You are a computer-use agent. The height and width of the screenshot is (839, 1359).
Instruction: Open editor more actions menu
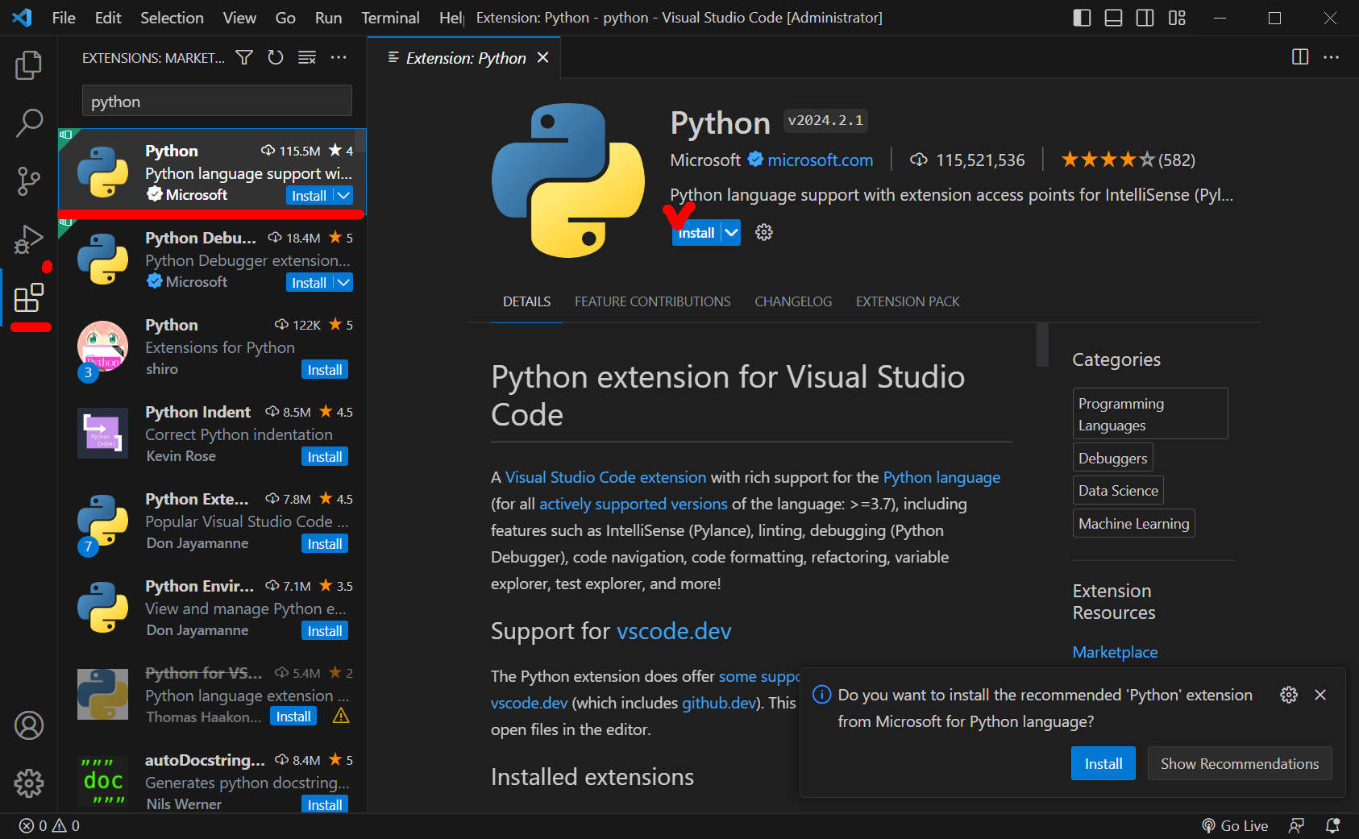[1332, 56]
